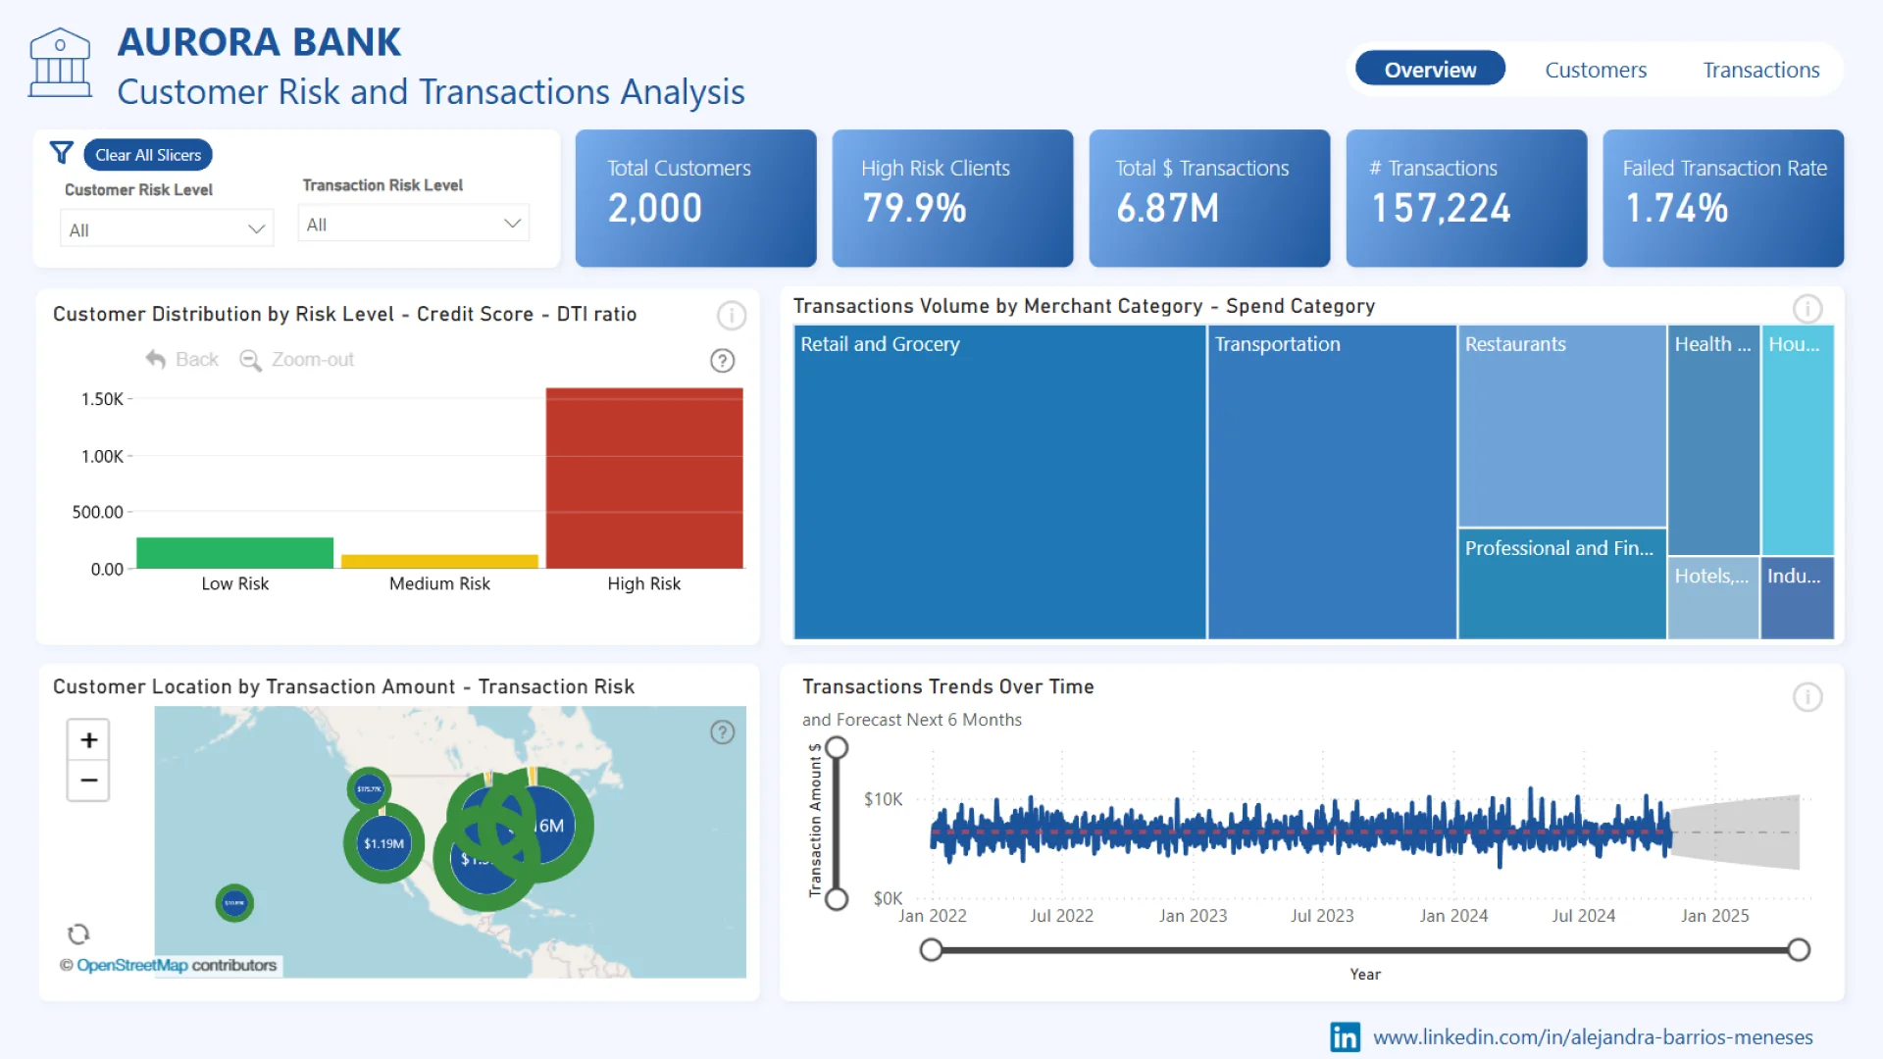Image resolution: width=1883 pixels, height=1059 pixels.
Task: Click the High Risk Clients card
Action: (952, 198)
